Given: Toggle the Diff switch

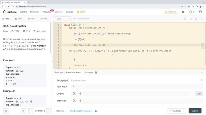Looking at the screenshot, I should pyautogui.click(x=197, y=94).
